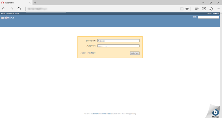Focus the 検索 search box
This screenshot has height=118, width=222.
coord(208,17)
